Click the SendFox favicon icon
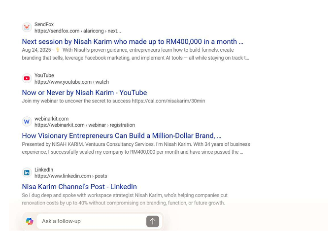The height and width of the screenshot is (236, 336). tap(27, 27)
